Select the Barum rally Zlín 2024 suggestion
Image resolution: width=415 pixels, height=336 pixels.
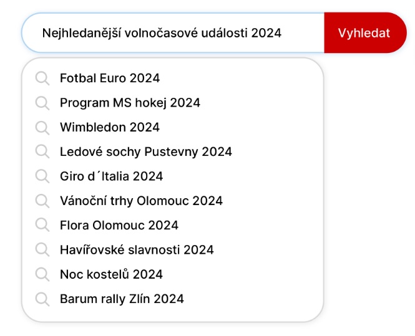(x=173, y=299)
